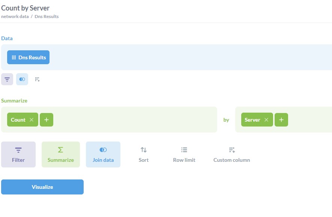Image resolution: width=332 pixels, height=217 pixels.
Task: Add another grouping next to Server
Action: click(x=281, y=119)
